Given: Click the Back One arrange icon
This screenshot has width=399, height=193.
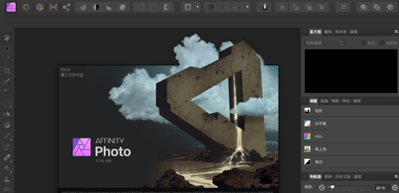Looking at the screenshot, I should 295,7.
